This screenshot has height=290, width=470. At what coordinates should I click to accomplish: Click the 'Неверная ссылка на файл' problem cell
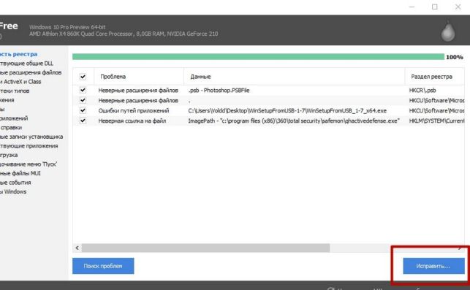(132, 121)
